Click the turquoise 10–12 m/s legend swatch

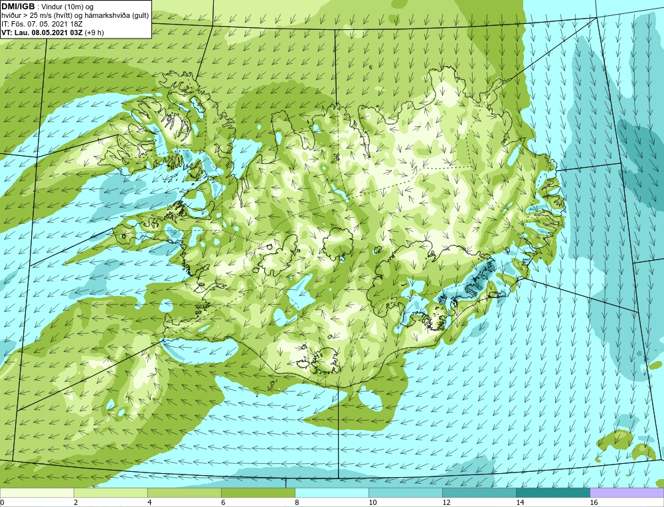point(405,492)
